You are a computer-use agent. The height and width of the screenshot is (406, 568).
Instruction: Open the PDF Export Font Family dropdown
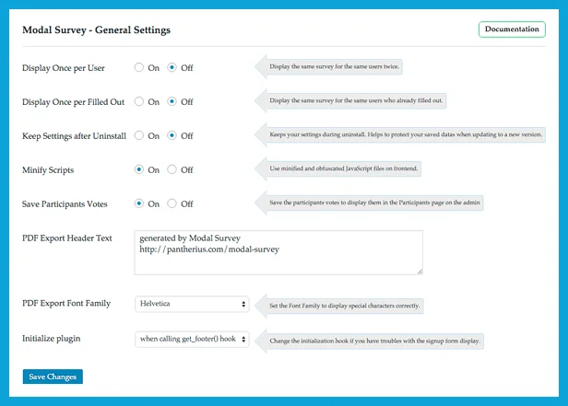tap(192, 304)
